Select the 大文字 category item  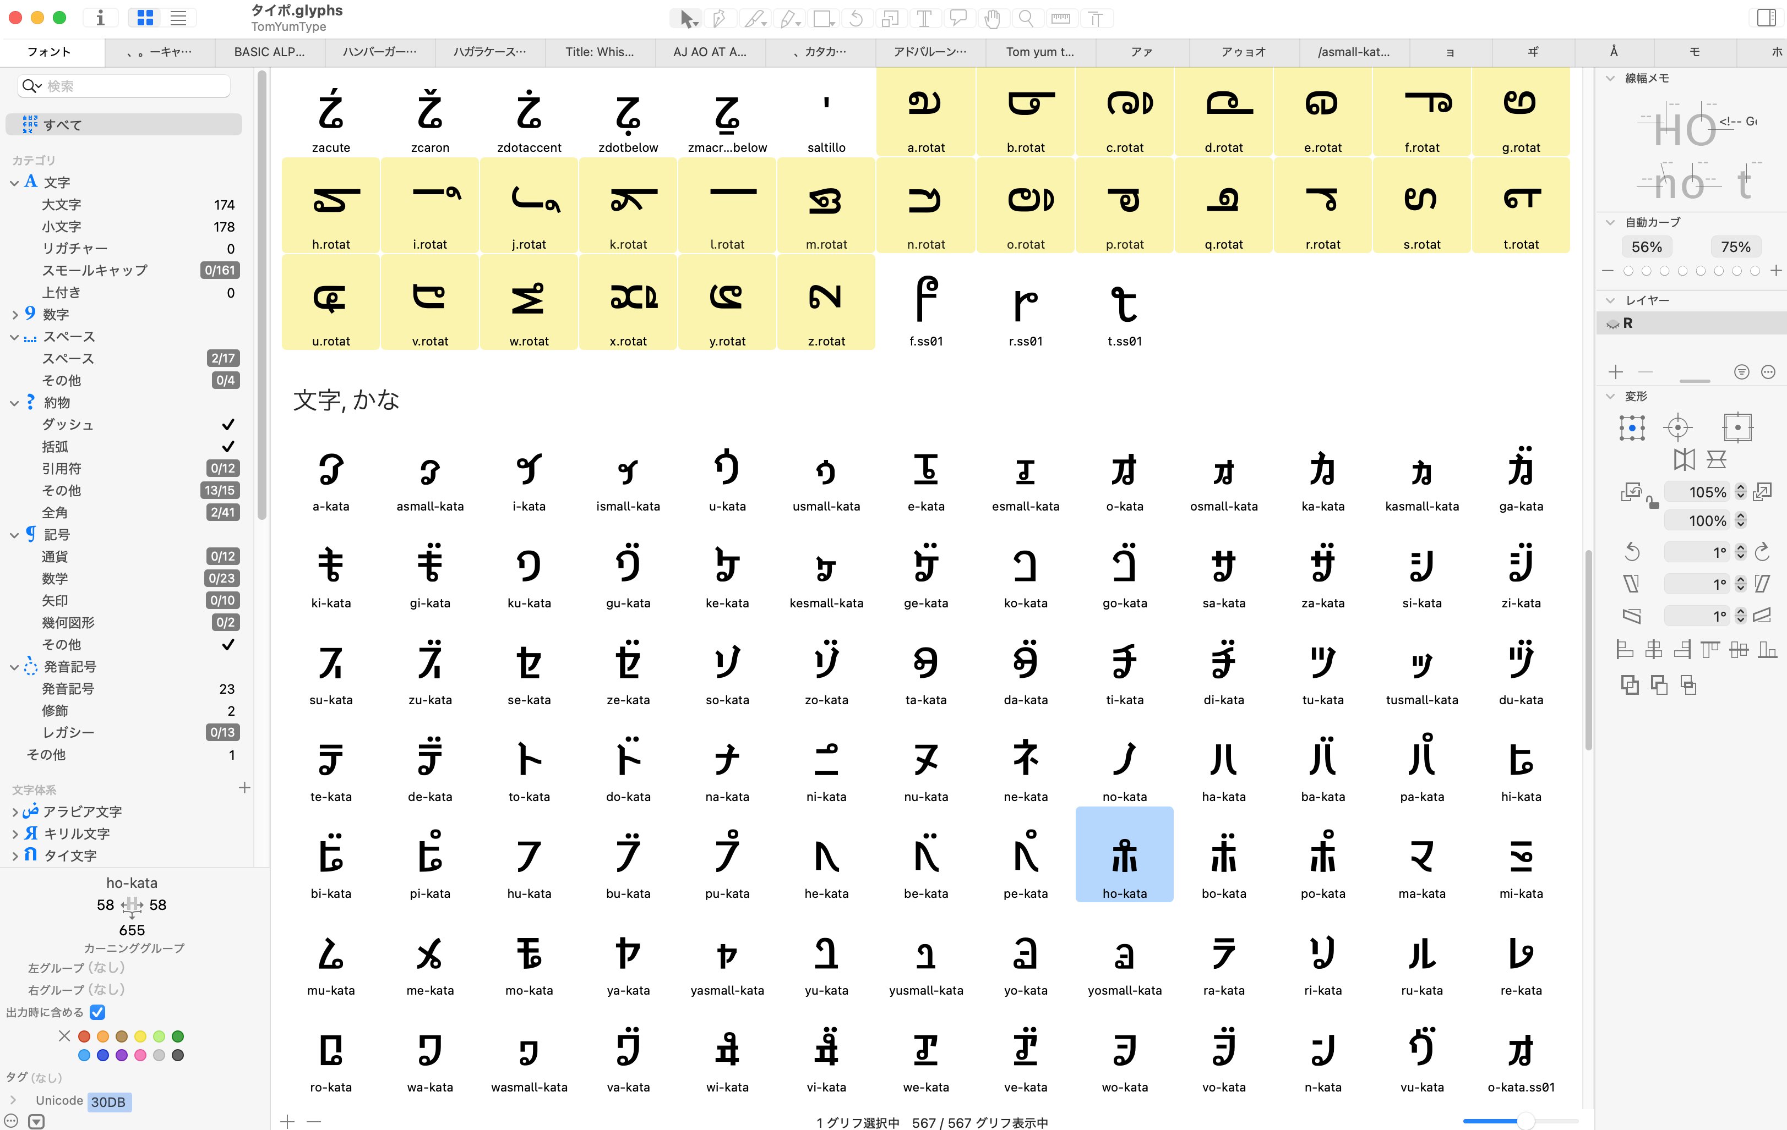coord(62,205)
